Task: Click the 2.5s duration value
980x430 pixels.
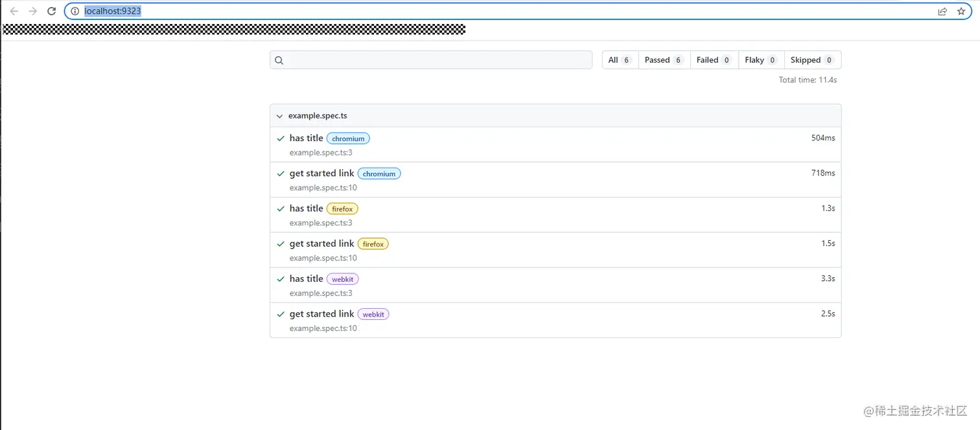Action: pos(828,313)
